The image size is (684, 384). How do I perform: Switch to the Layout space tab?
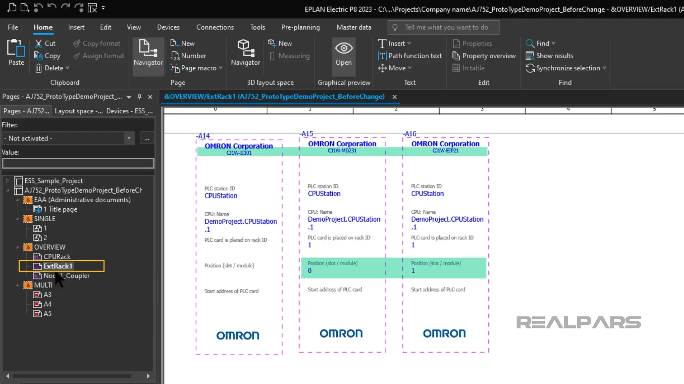pos(78,111)
